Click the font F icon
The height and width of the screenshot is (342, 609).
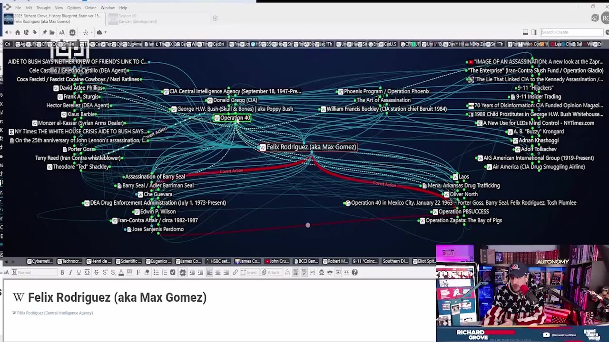[x=138, y=272]
